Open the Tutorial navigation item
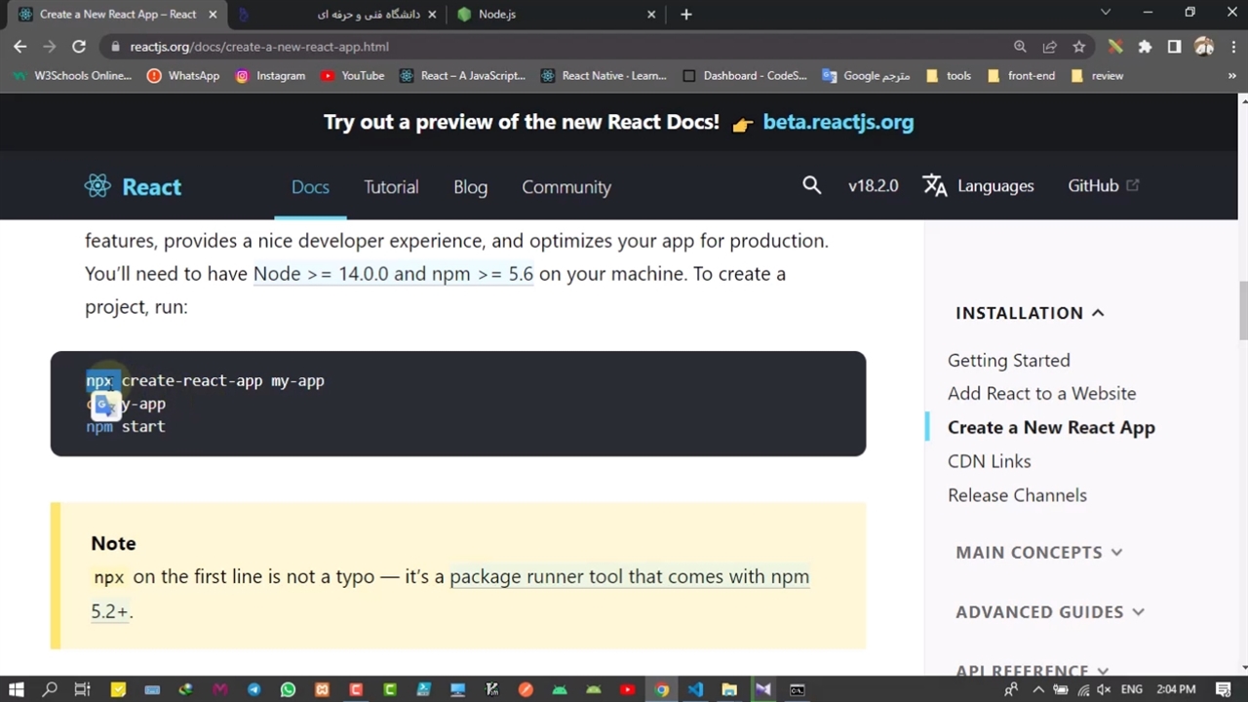Image resolution: width=1248 pixels, height=702 pixels. [x=391, y=186]
